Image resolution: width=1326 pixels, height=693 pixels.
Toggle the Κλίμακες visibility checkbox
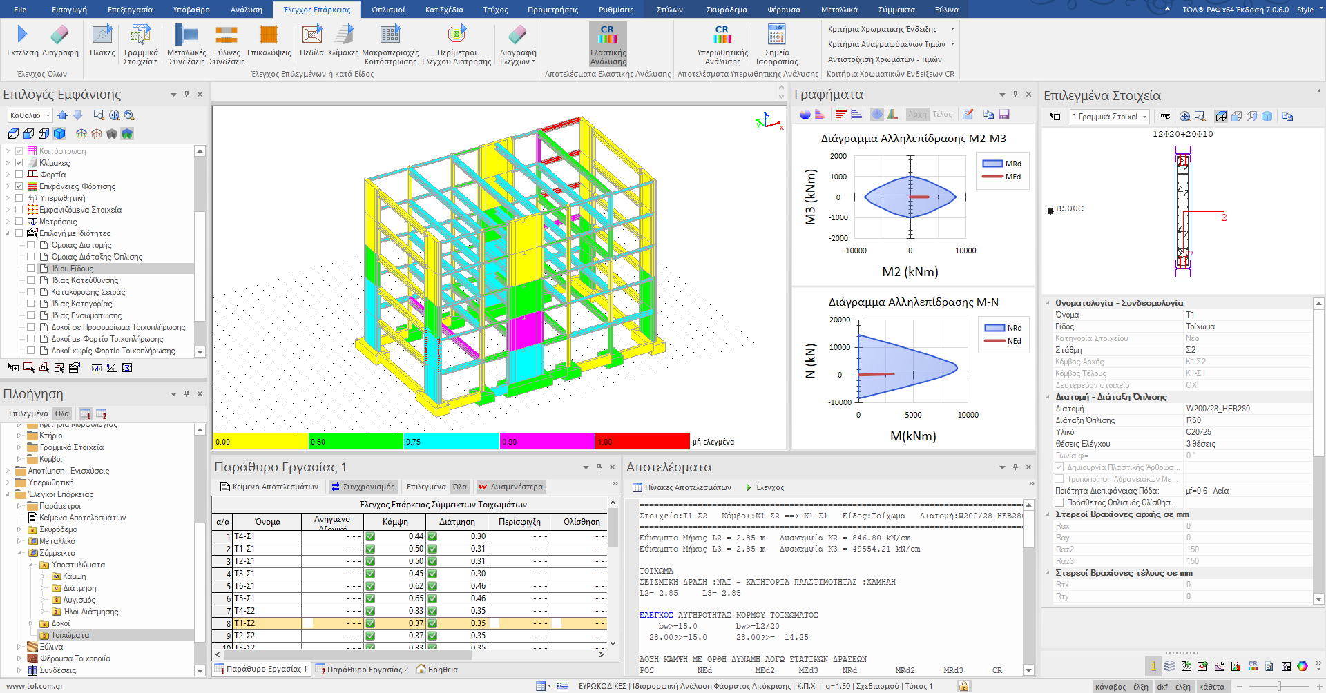(x=19, y=163)
